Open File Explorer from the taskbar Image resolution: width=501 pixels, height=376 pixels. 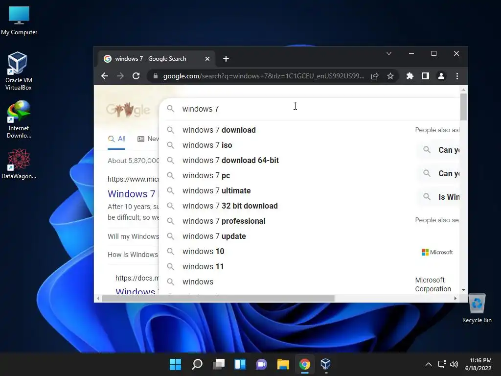[283, 364]
